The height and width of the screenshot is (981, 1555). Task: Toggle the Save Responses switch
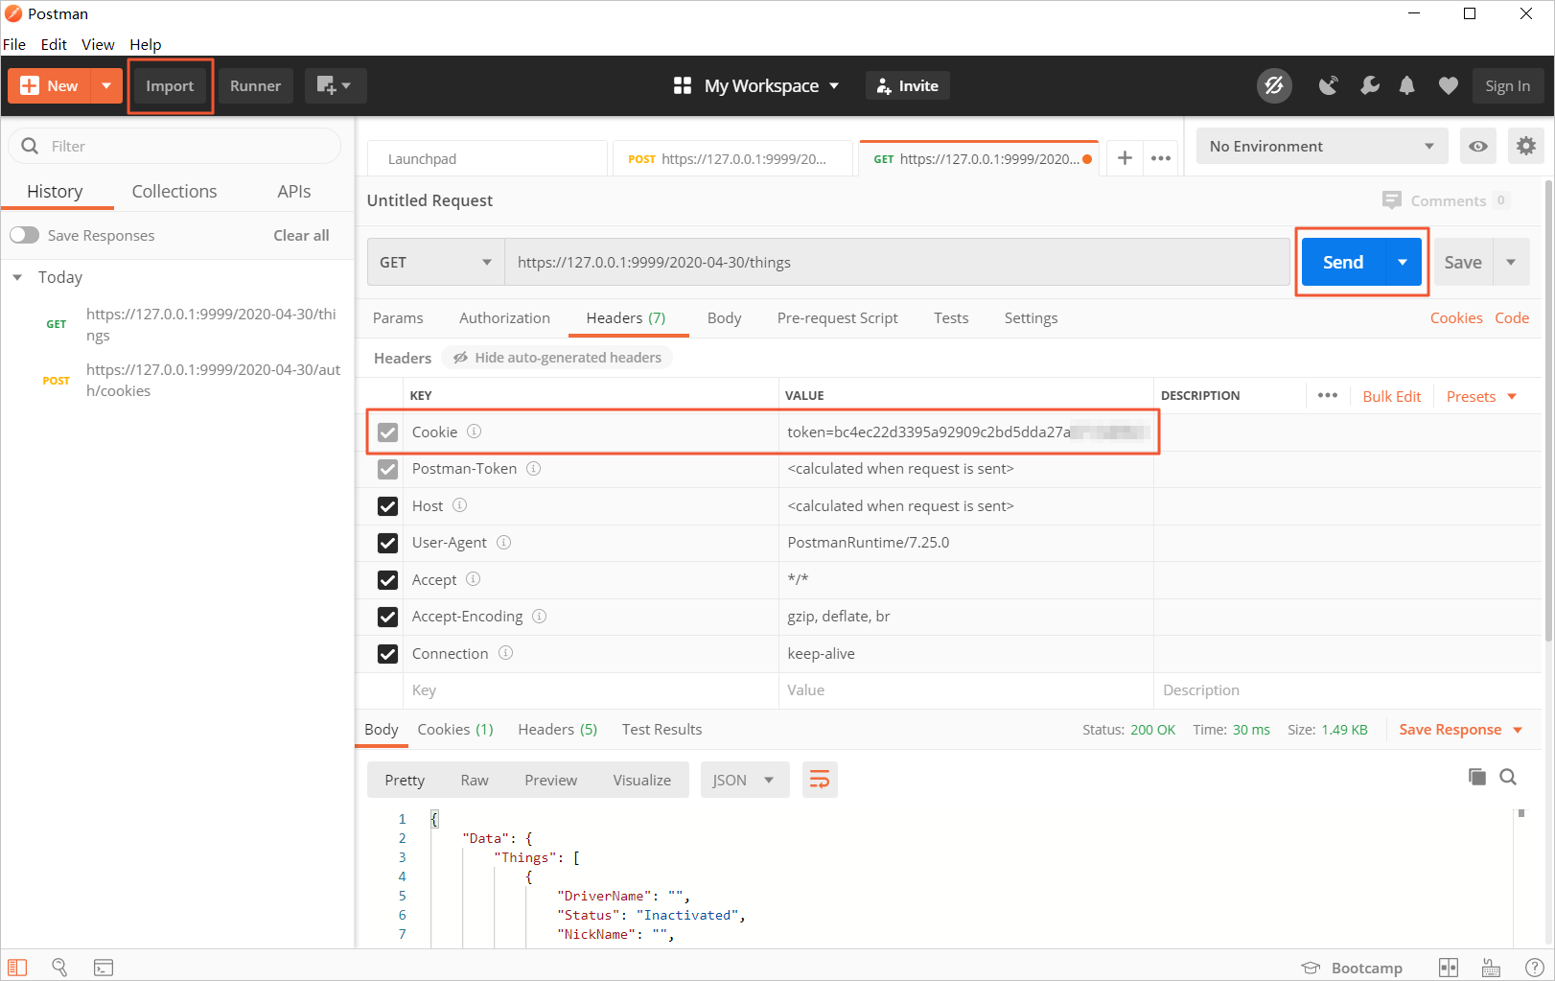(x=25, y=235)
